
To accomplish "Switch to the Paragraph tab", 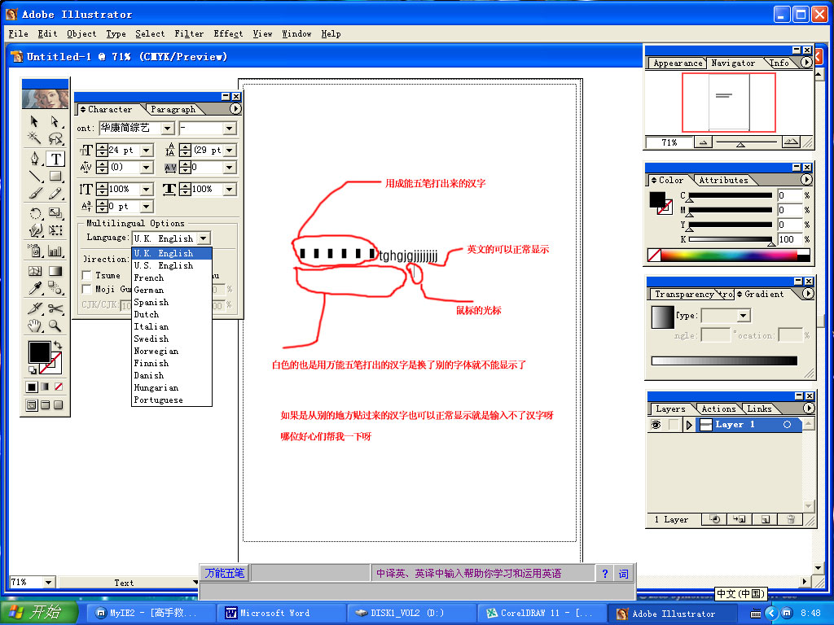I will 173,110.
